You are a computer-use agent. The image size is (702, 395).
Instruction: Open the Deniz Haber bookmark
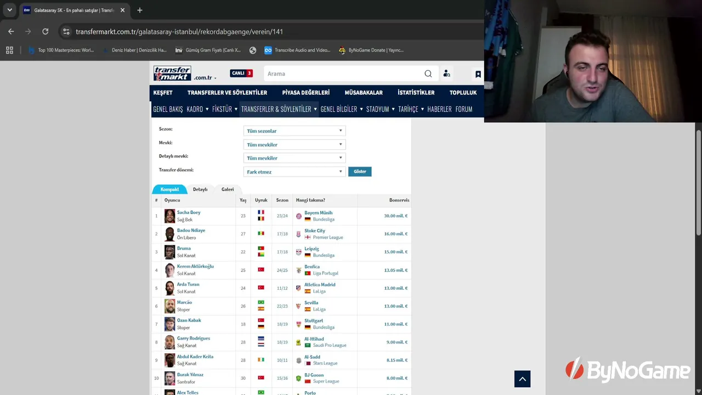click(x=135, y=50)
